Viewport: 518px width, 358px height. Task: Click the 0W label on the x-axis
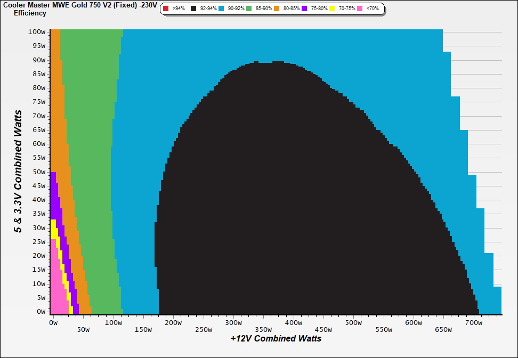[53, 323]
